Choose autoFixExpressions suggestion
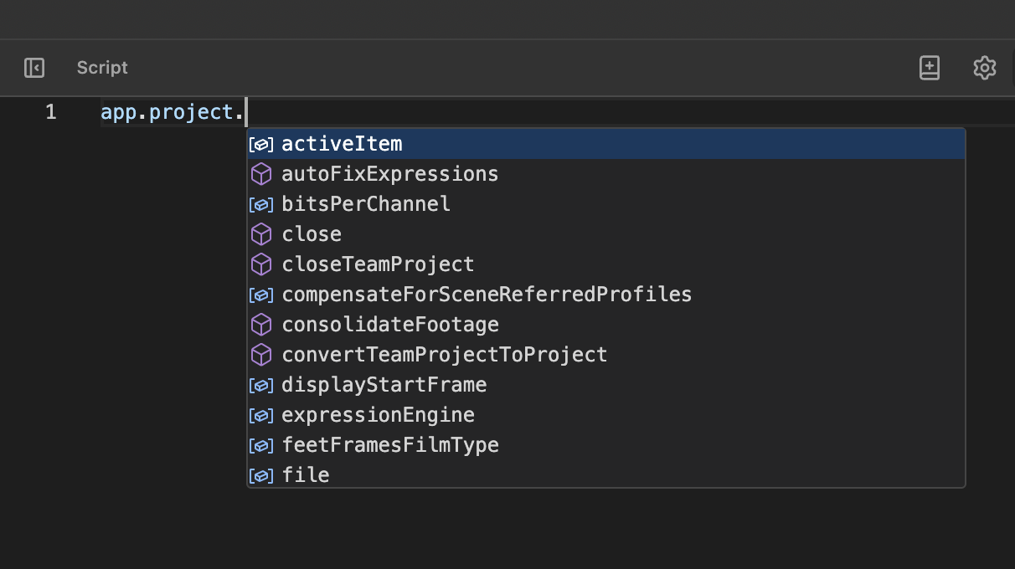 click(389, 173)
